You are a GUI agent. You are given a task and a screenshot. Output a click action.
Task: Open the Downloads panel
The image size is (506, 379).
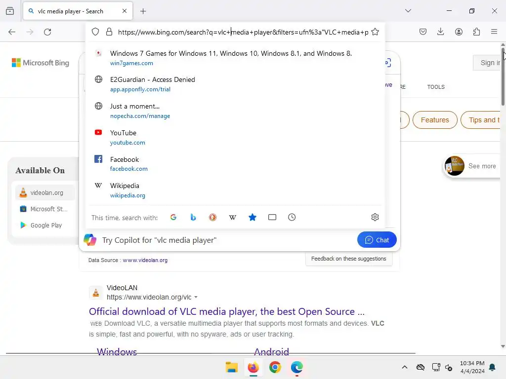(x=440, y=32)
